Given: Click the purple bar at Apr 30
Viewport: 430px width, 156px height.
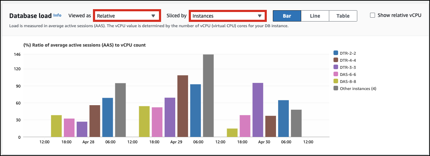Looking at the screenshot, I should (258, 110).
